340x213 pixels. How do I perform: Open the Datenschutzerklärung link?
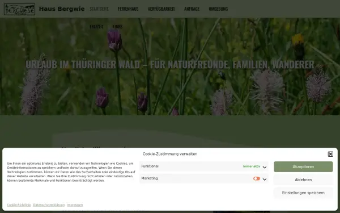[x=49, y=205]
